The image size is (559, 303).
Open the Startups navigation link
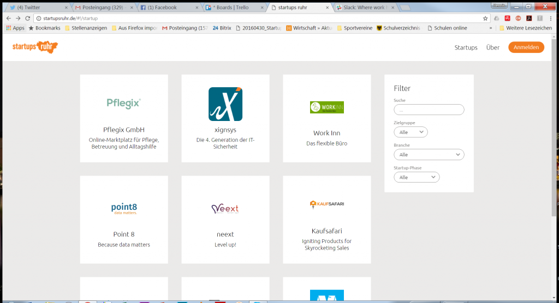click(x=466, y=47)
